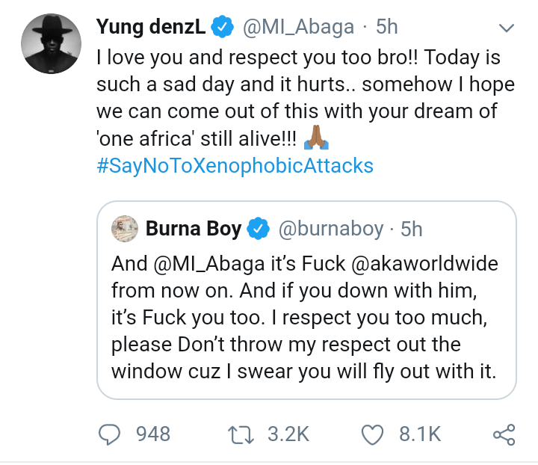Expand the tweet options chevron menu
Image resolution: width=538 pixels, height=465 pixels.
507,29
